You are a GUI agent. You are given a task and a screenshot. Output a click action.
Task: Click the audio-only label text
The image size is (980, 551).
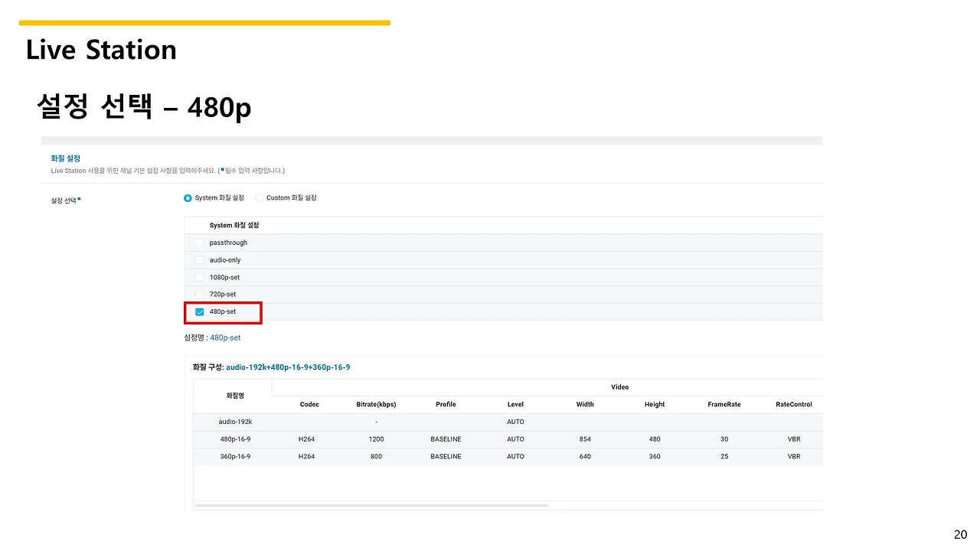[225, 260]
